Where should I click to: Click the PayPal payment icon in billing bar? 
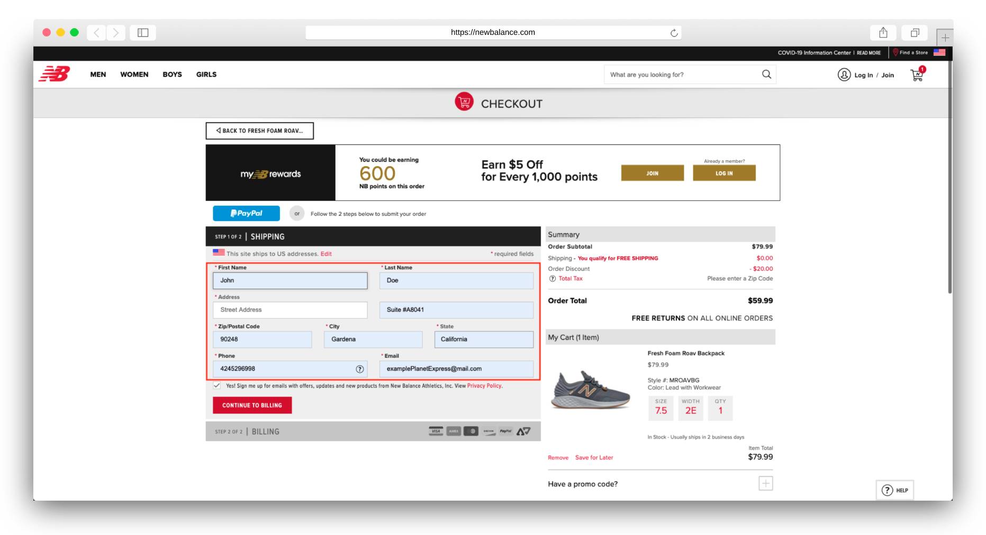click(x=506, y=431)
